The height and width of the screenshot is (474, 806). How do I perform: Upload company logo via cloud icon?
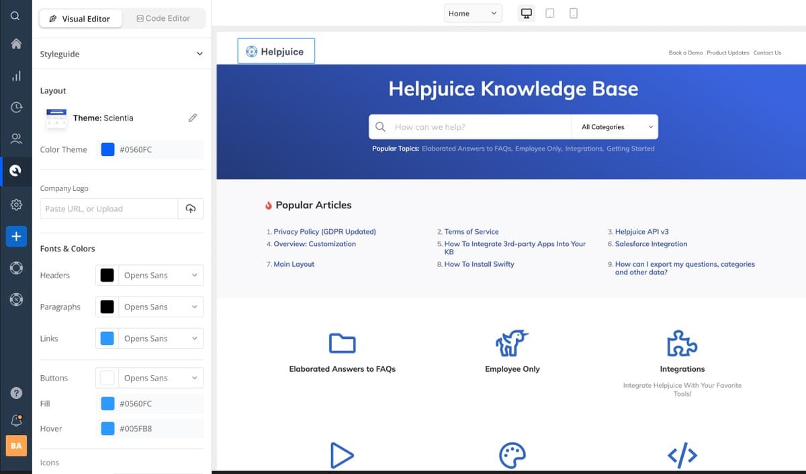click(191, 208)
